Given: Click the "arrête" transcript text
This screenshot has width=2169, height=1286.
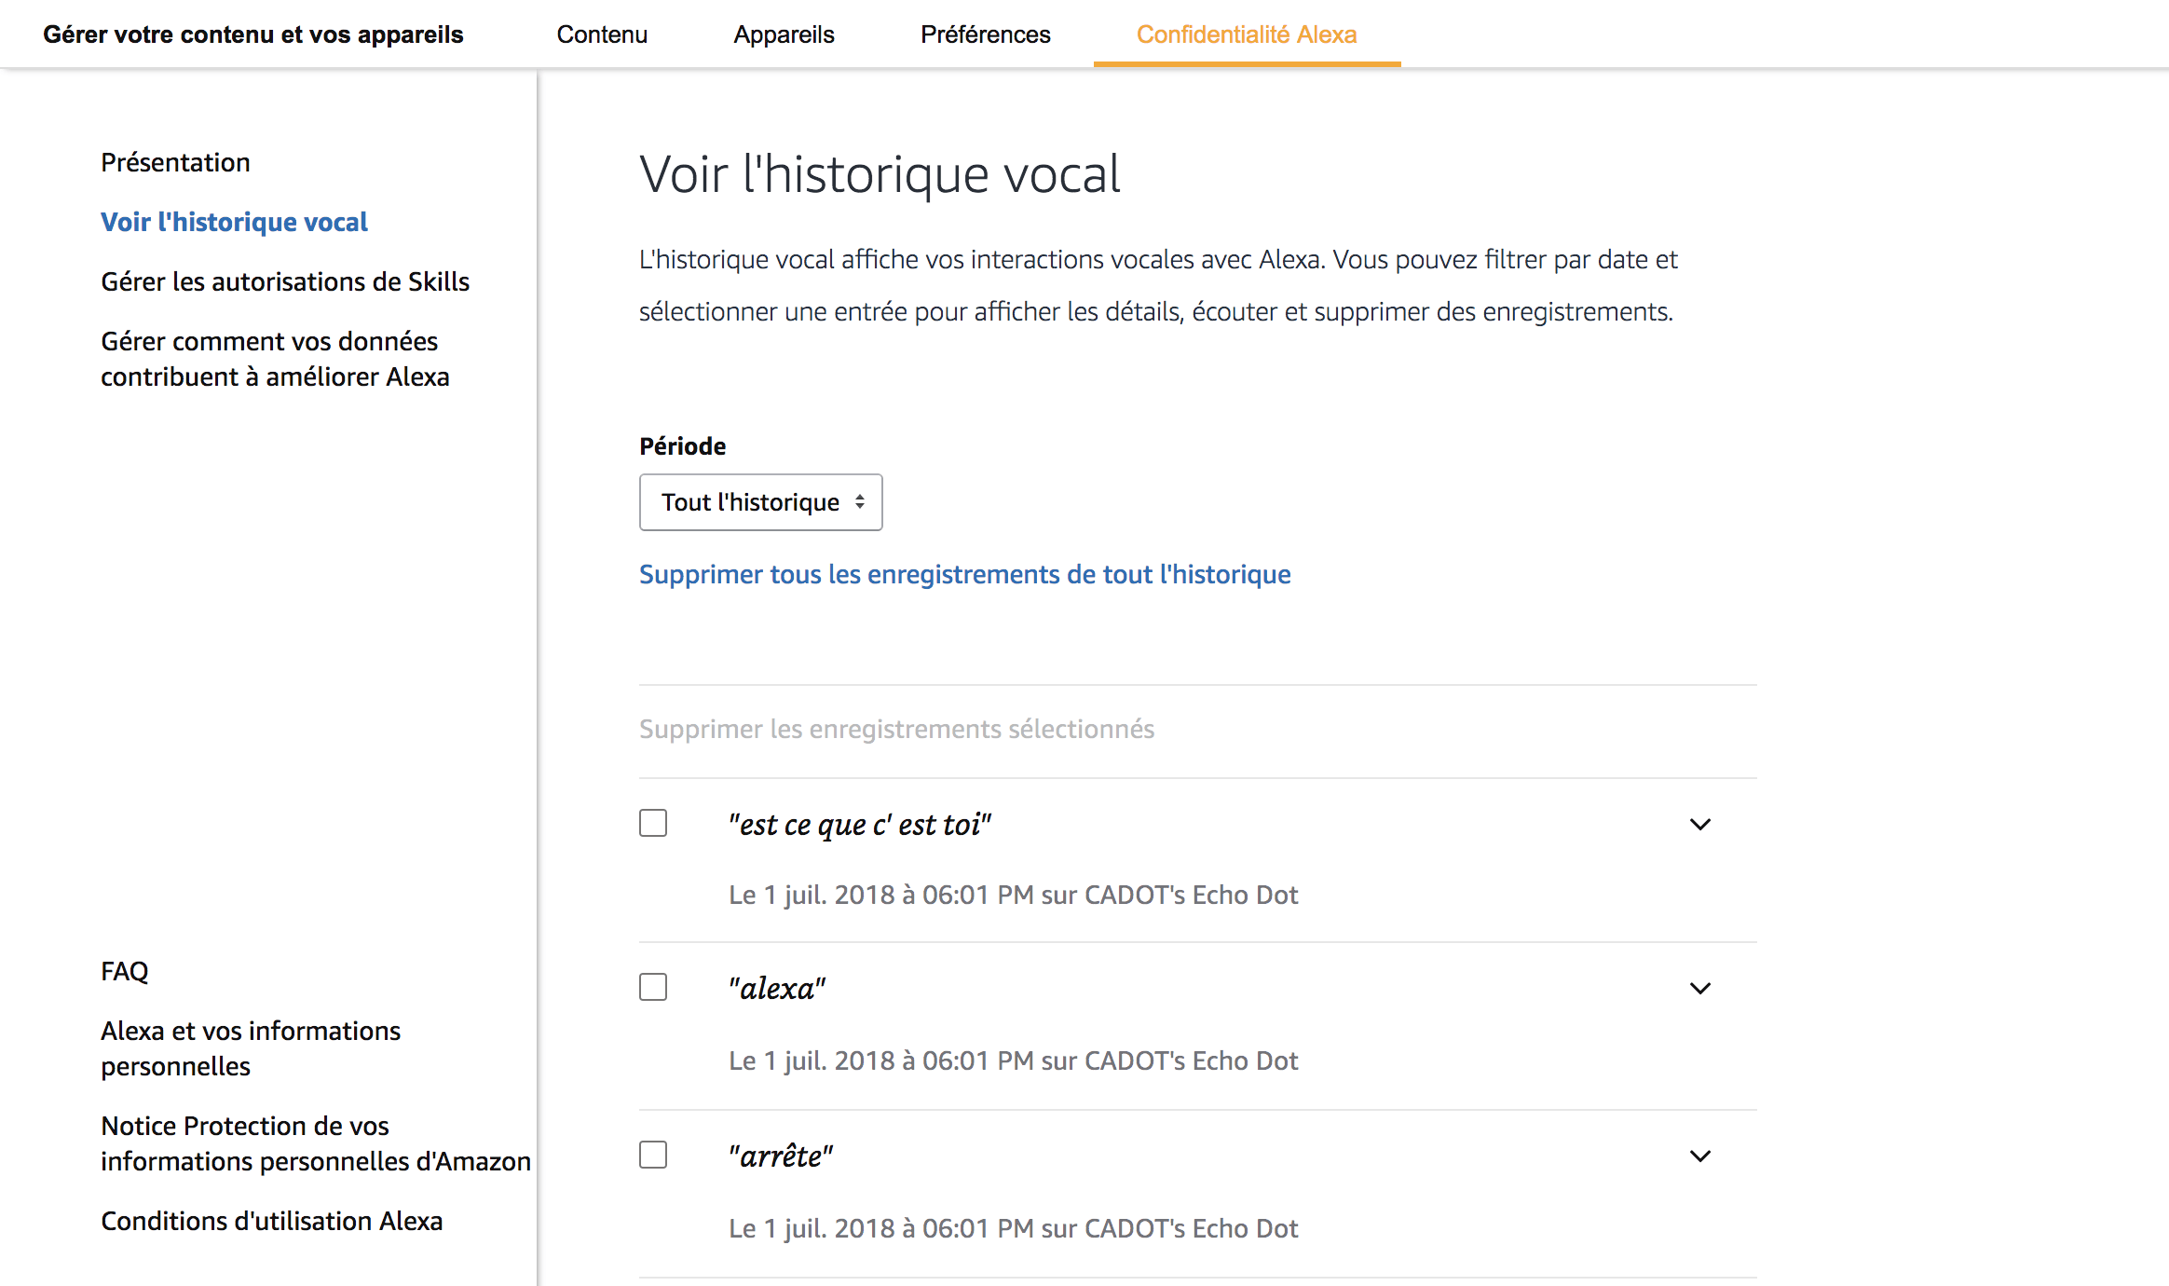Looking at the screenshot, I should tap(781, 1156).
